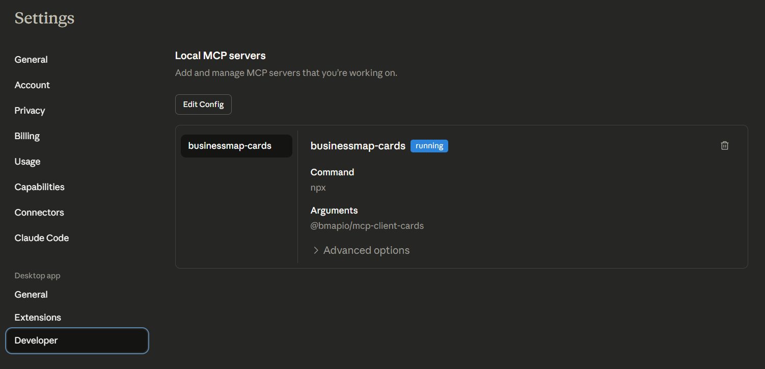Open General under Desktop app
The height and width of the screenshot is (369, 765).
pyautogui.click(x=31, y=295)
